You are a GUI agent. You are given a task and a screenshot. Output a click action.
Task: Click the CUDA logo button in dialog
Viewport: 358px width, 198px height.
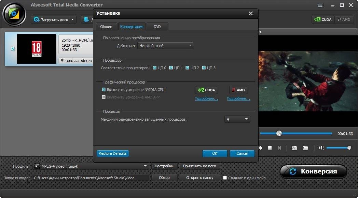pos(207,90)
